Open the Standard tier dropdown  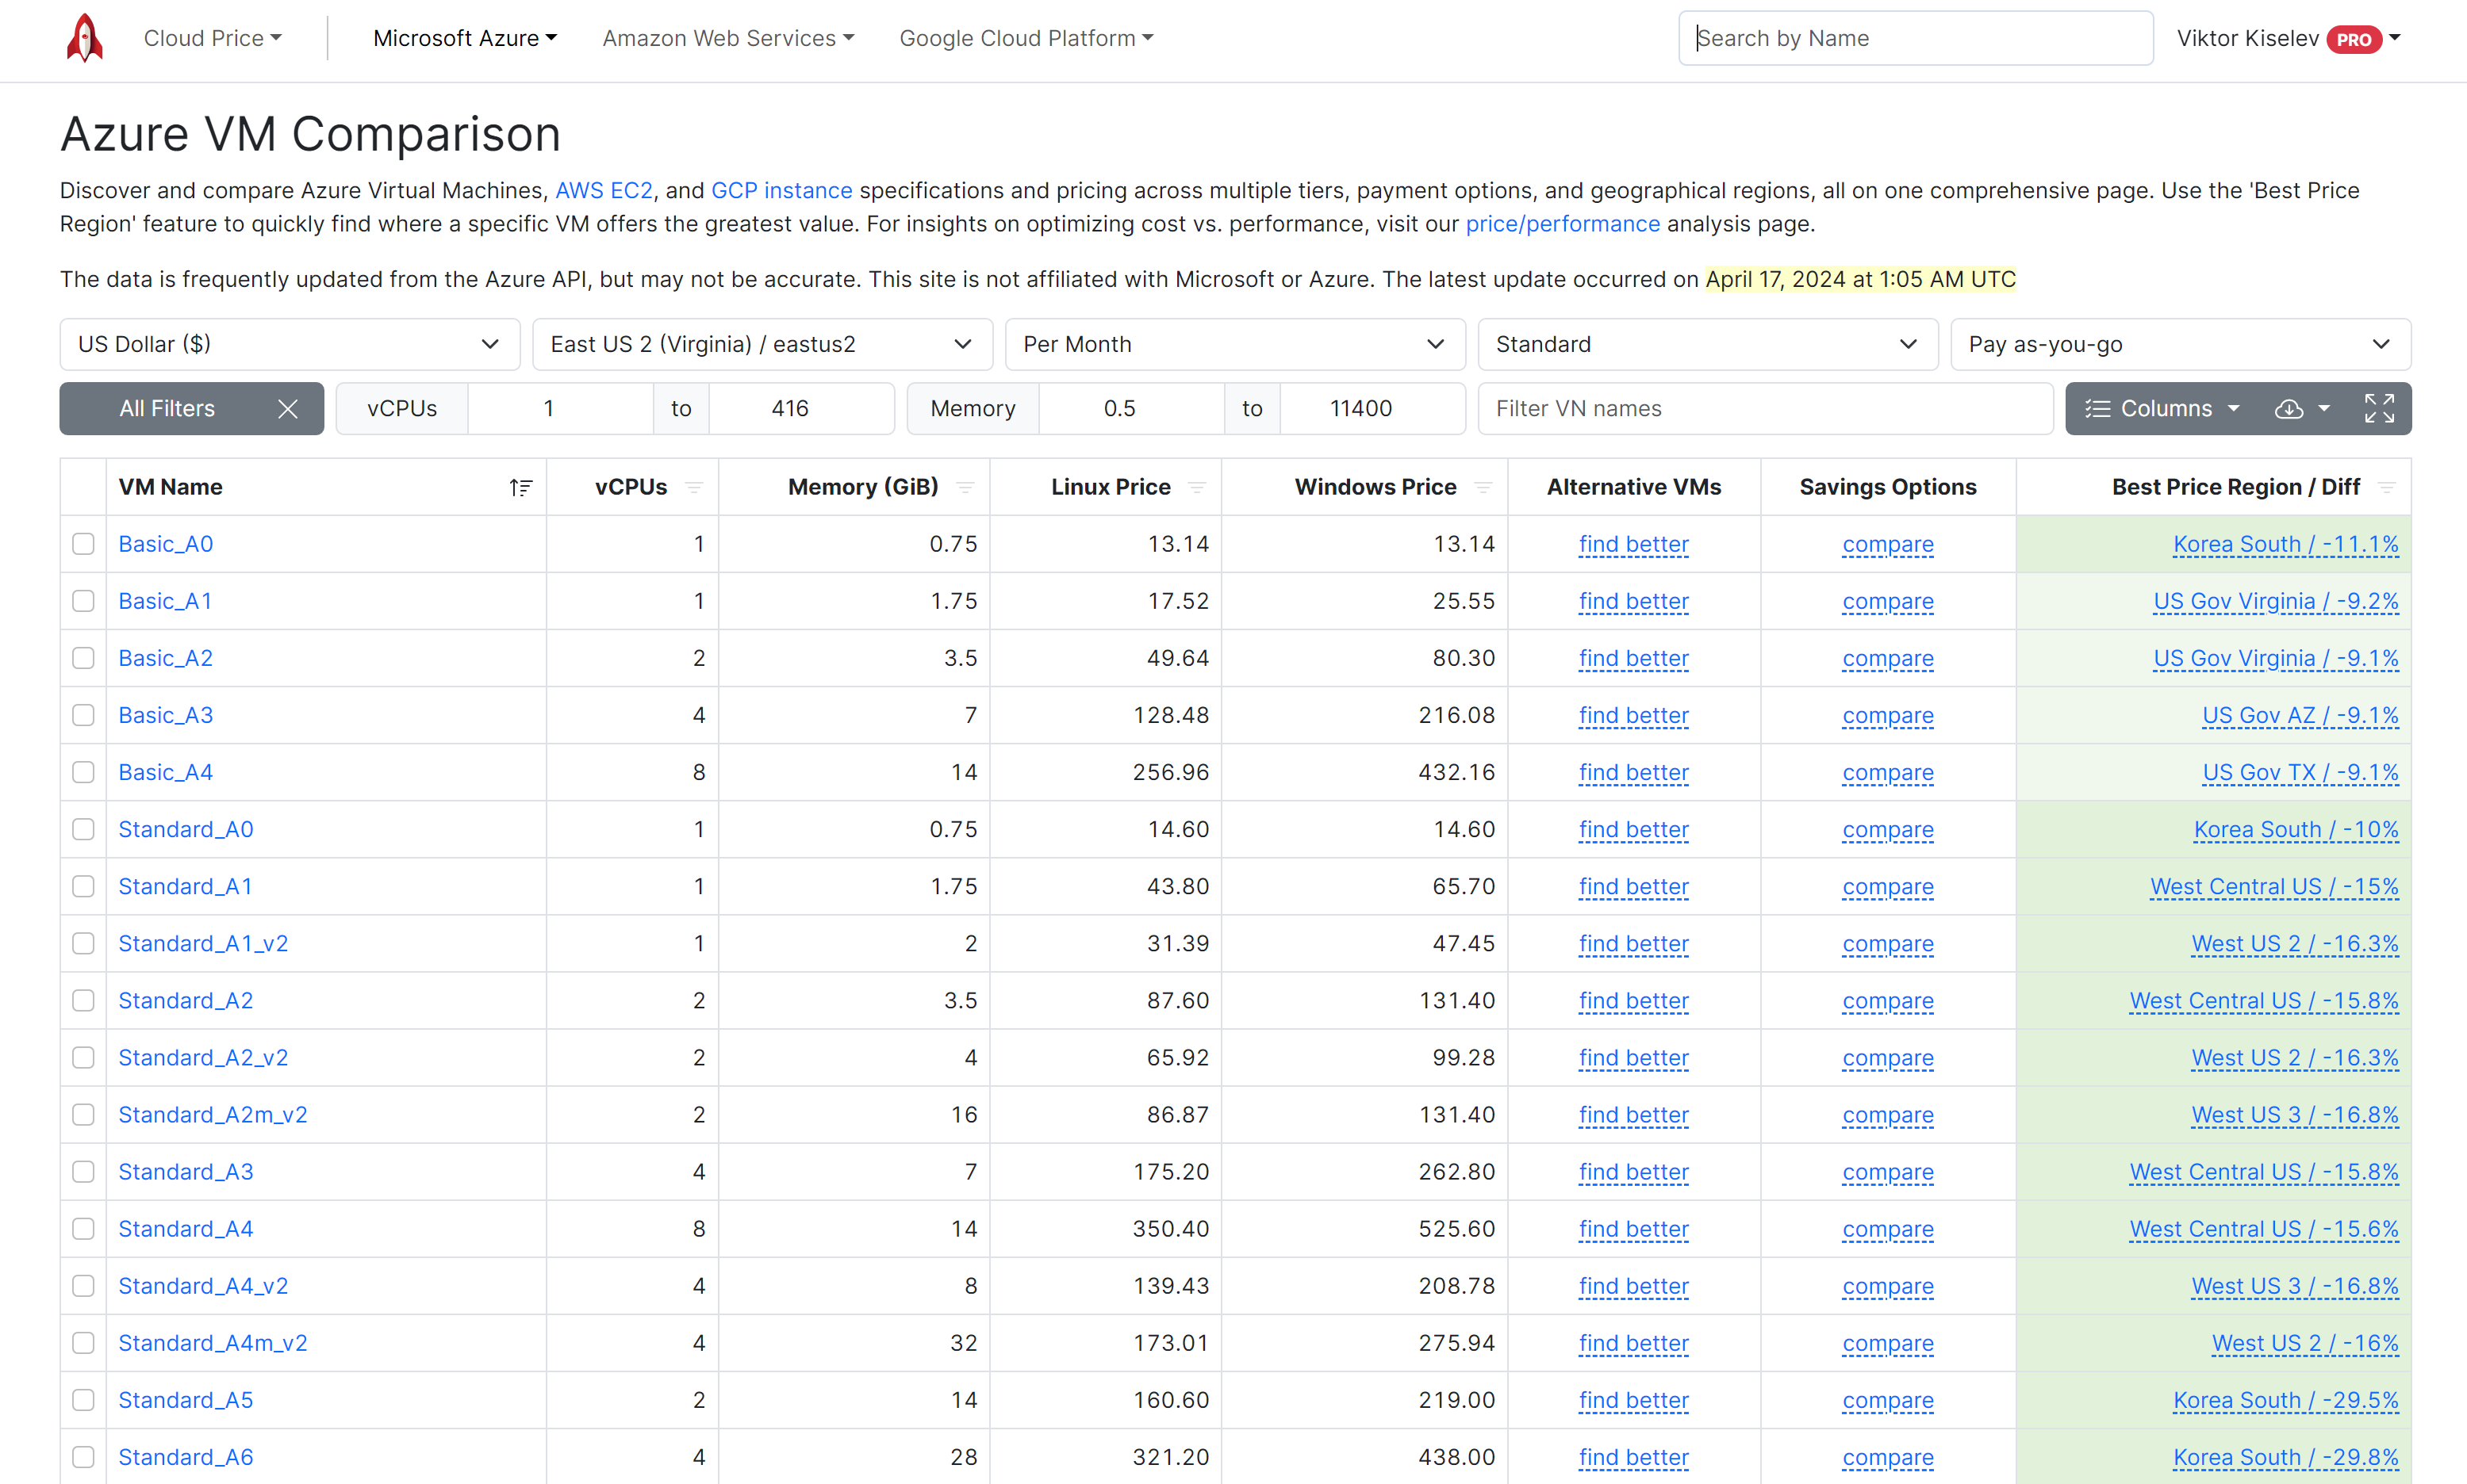pos(1708,344)
